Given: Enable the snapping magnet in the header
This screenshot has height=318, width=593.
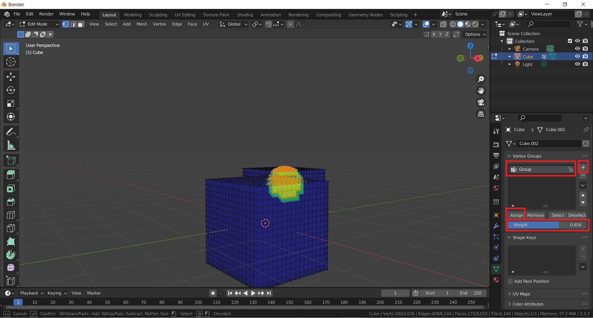Looking at the screenshot, I should click(x=268, y=24).
